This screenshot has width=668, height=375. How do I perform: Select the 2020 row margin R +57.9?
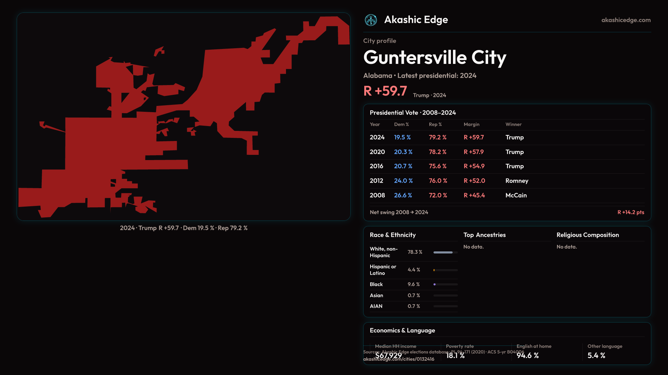[x=474, y=152]
